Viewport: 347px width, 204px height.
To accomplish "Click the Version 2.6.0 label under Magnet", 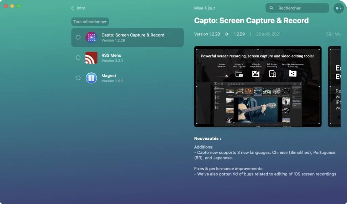I will point(113,81).
